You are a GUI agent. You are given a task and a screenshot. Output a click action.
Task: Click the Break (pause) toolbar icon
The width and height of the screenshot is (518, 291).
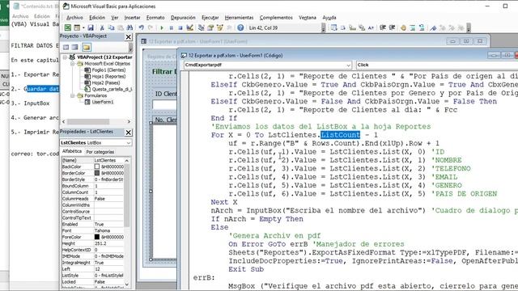coord(171,28)
